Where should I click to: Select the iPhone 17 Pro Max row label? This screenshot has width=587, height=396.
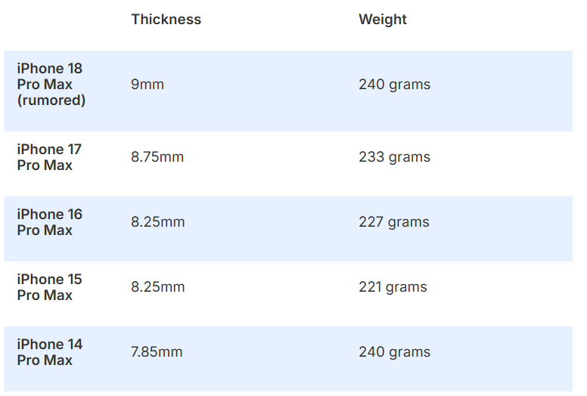(49, 157)
